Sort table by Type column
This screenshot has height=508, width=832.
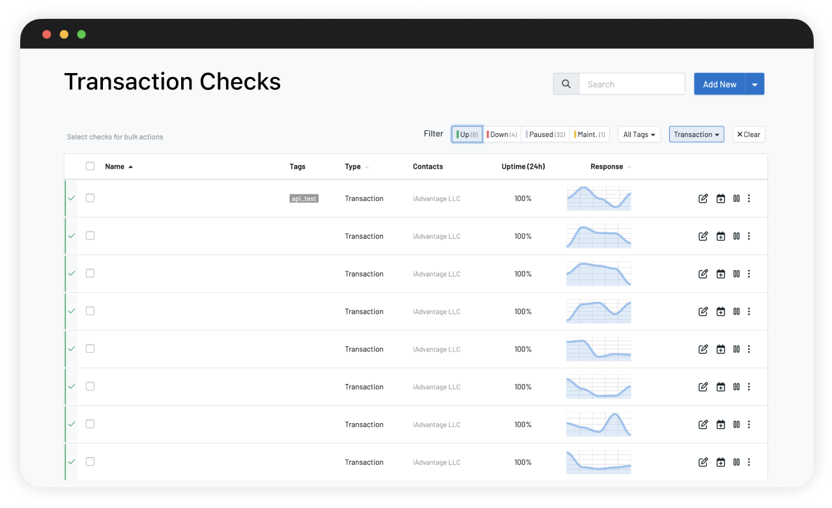(x=356, y=166)
